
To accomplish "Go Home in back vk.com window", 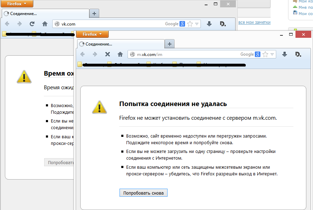I will click(45, 24).
